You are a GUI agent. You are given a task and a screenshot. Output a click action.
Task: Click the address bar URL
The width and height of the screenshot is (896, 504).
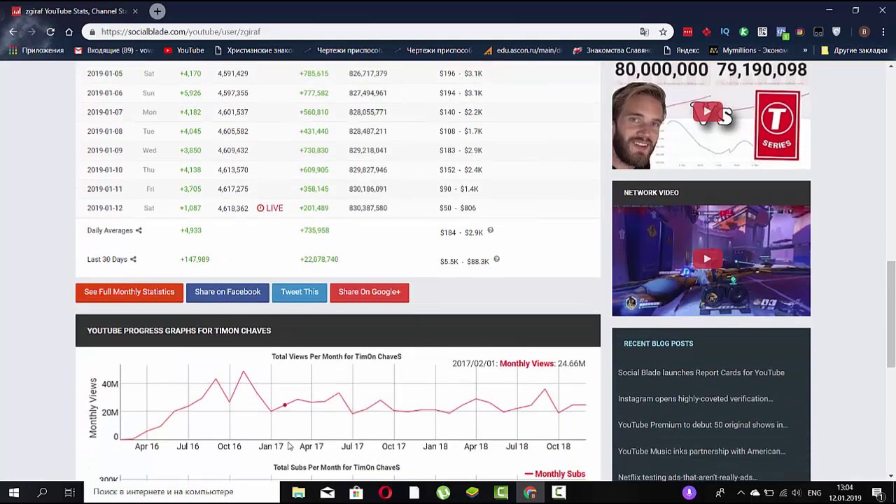click(181, 31)
